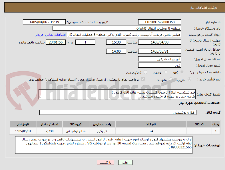Click the کد کالا column header
The height and width of the screenshot is (170, 225).
coord(199,124)
